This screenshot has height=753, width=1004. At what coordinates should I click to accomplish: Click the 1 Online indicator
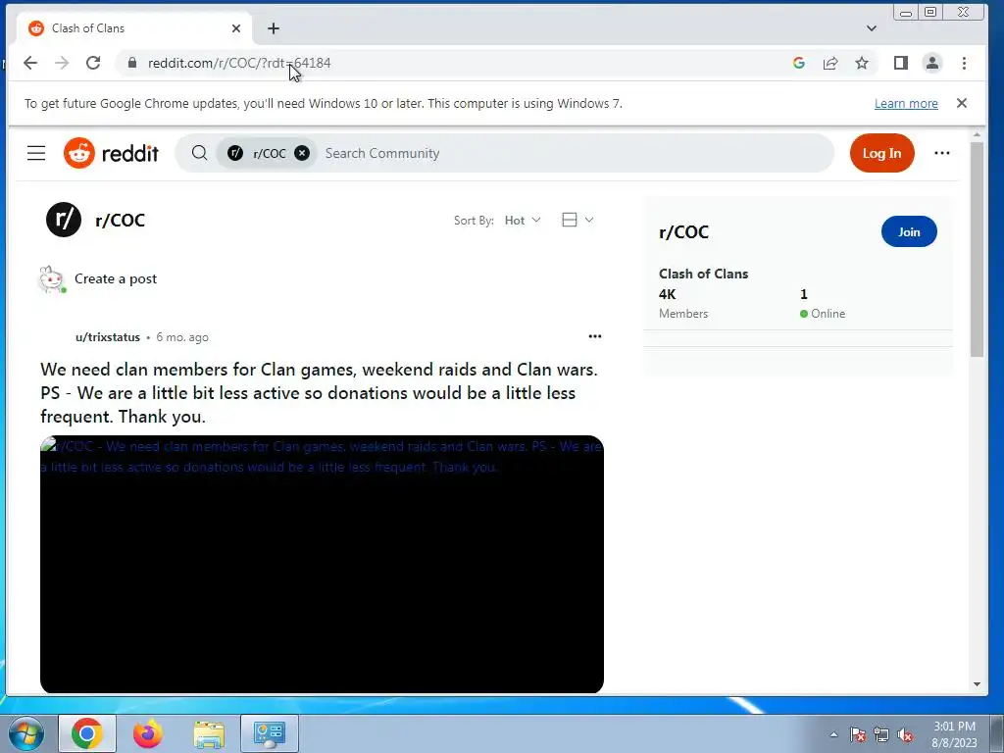823,303
